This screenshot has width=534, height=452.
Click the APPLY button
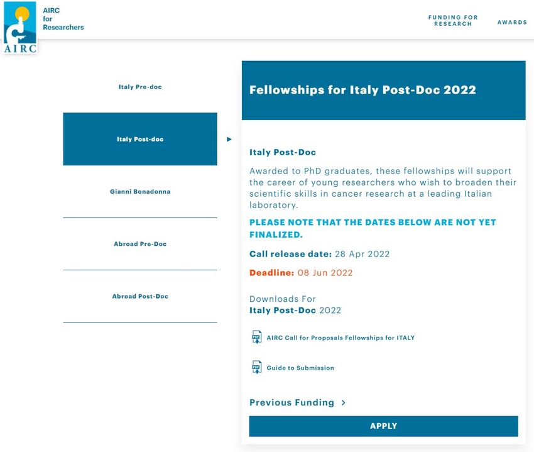(x=383, y=426)
